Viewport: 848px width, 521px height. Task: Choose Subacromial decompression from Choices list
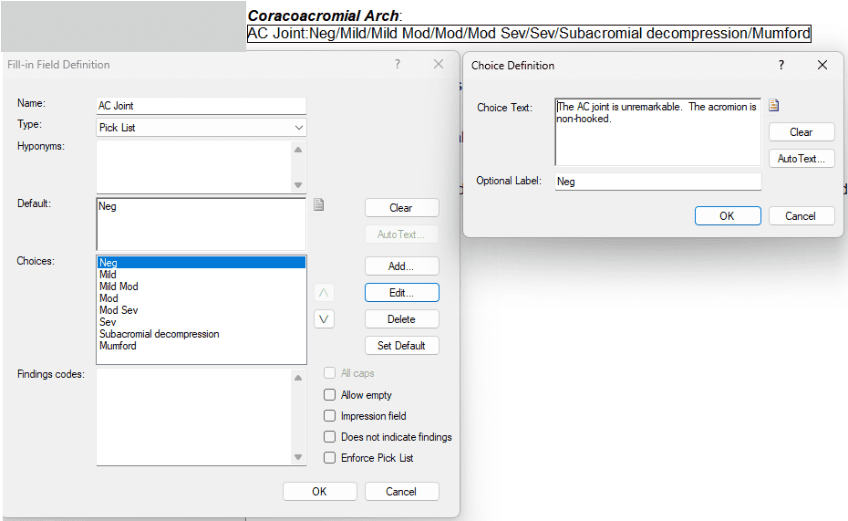pos(160,334)
